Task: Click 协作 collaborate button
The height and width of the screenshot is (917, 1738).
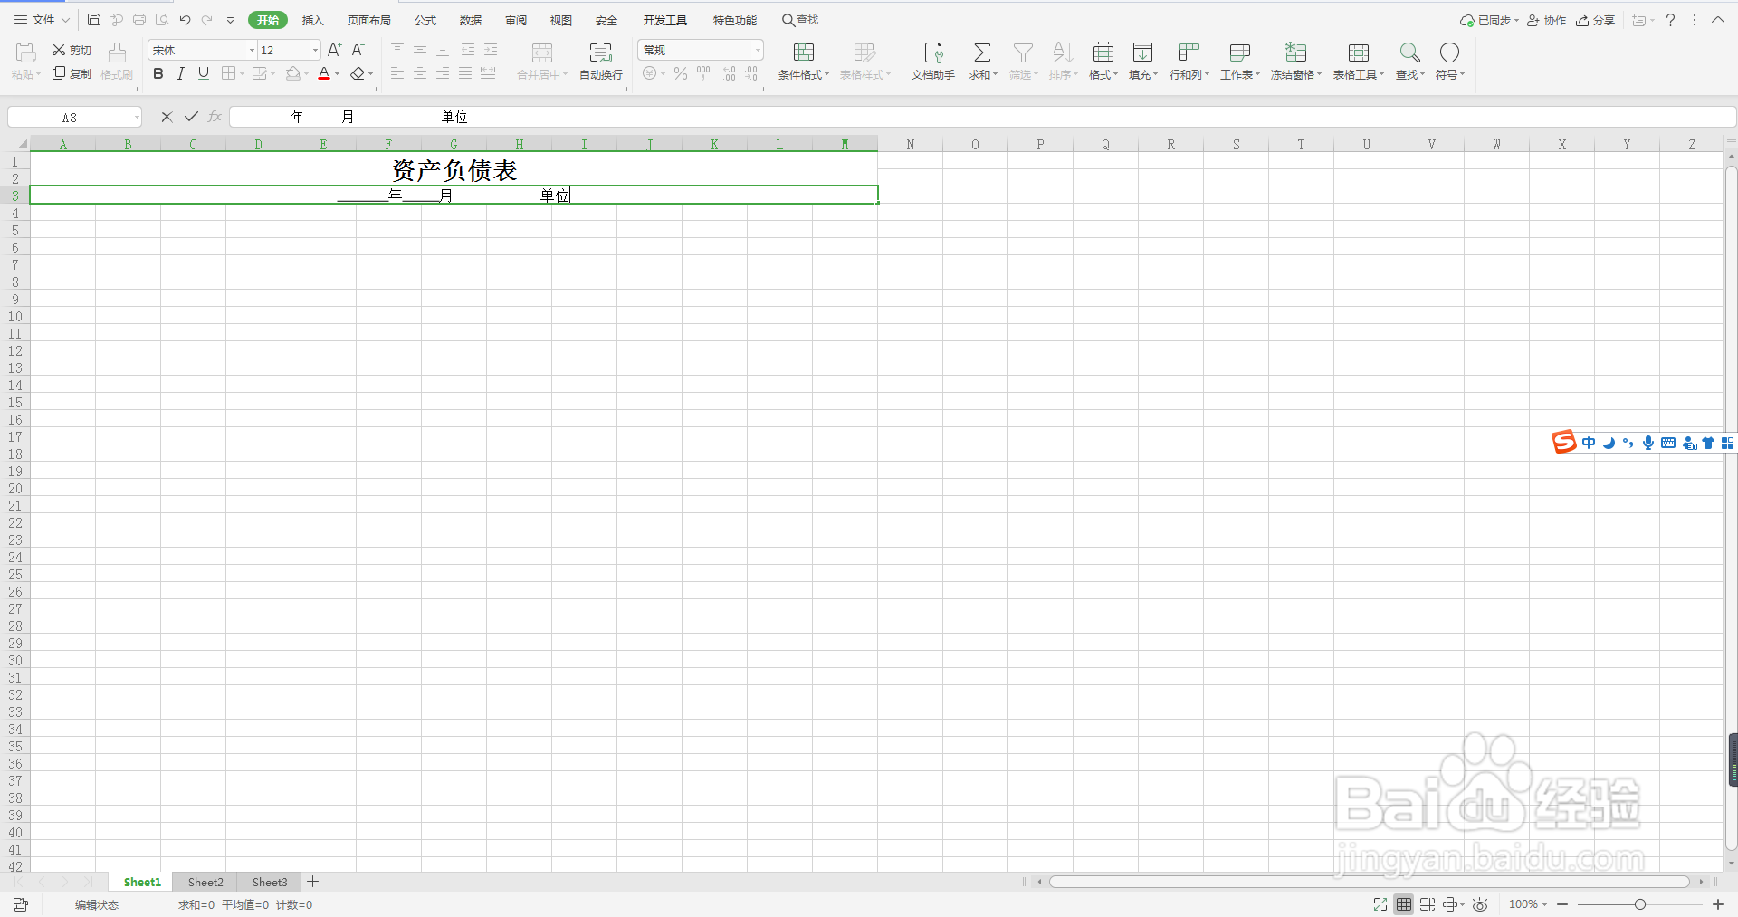Action: [x=1546, y=20]
